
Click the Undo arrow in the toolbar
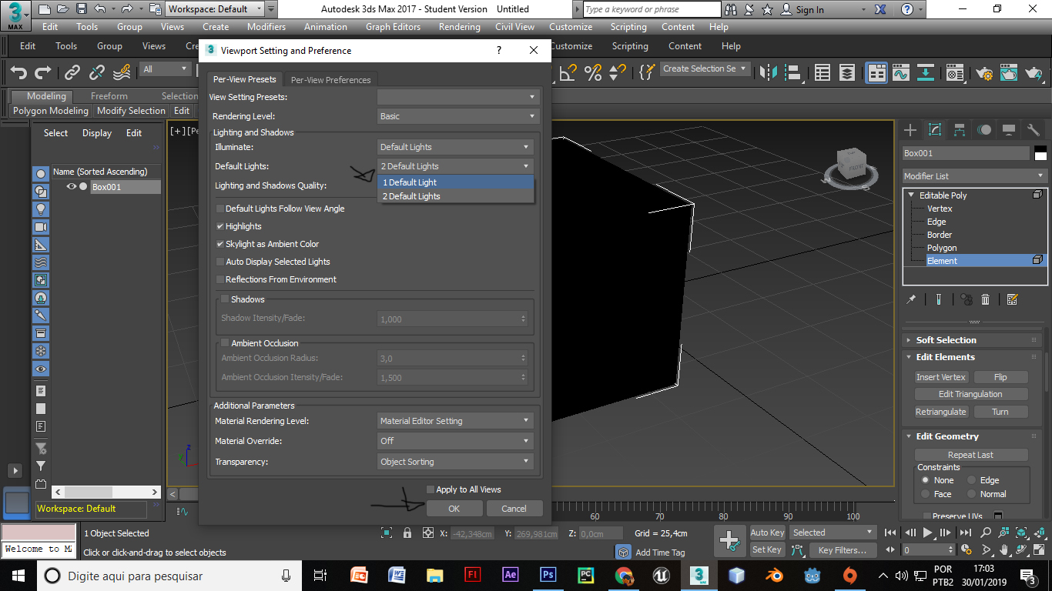pos(18,72)
